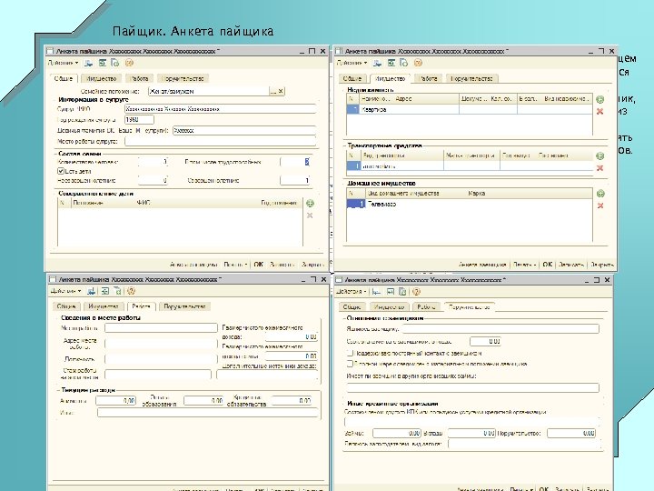Click the first toolbar icon after Действия in Поручительство window
The height and width of the screenshot is (491, 654).
(x=377, y=292)
